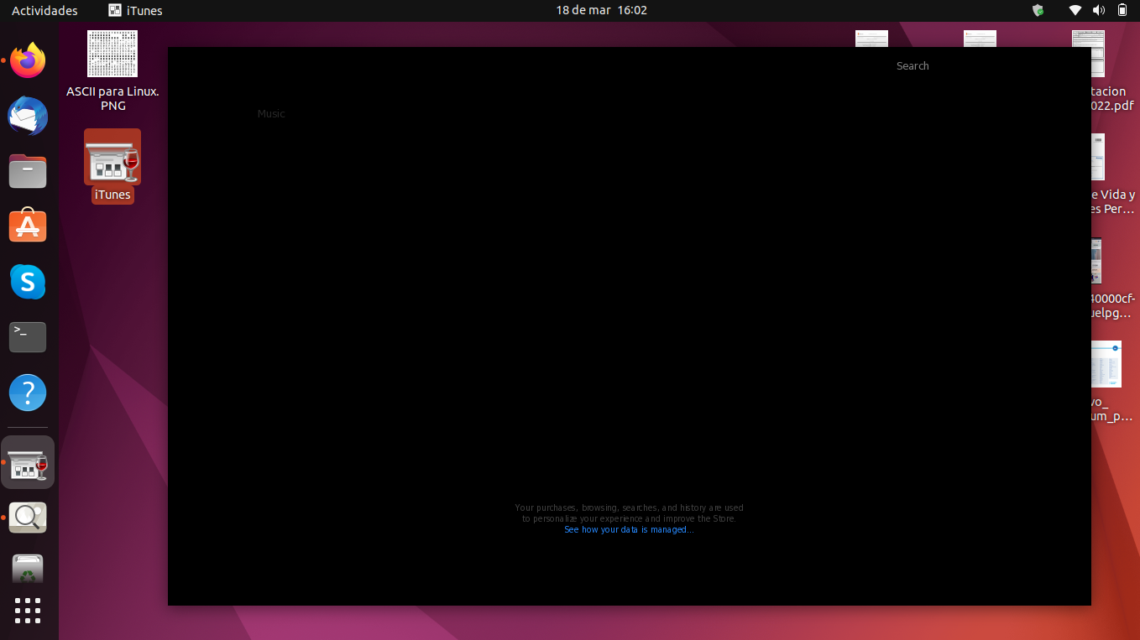
Task: Open the Wi-Fi network indicator
Action: 1075,10
